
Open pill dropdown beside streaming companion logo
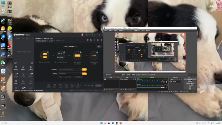[x=28, y=35]
